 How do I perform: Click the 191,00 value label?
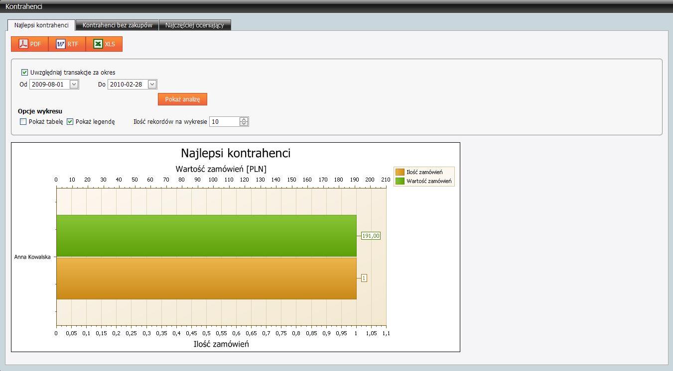coord(371,236)
